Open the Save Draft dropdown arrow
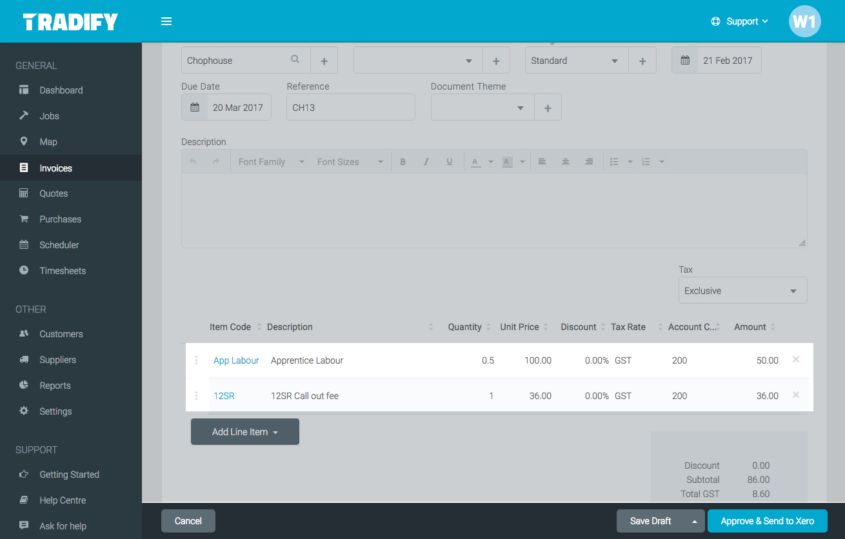The width and height of the screenshot is (845, 539). click(x=694, y=520)
